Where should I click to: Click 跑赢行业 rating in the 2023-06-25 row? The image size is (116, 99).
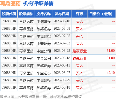point(80,51)
